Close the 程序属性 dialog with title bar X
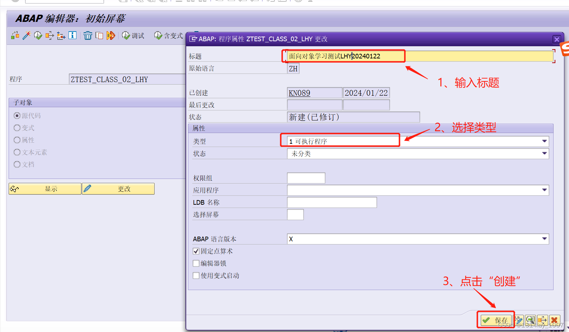Image resolution: width=569 pixels, height=332 pixels. click(557, 39)
